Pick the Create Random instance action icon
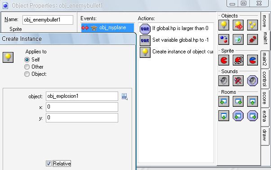Viewport: 271px width, 170px height. click(x=253, y=25)
